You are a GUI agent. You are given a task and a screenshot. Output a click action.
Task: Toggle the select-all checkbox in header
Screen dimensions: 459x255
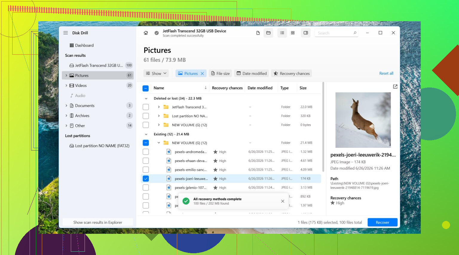tap(146, 88)
